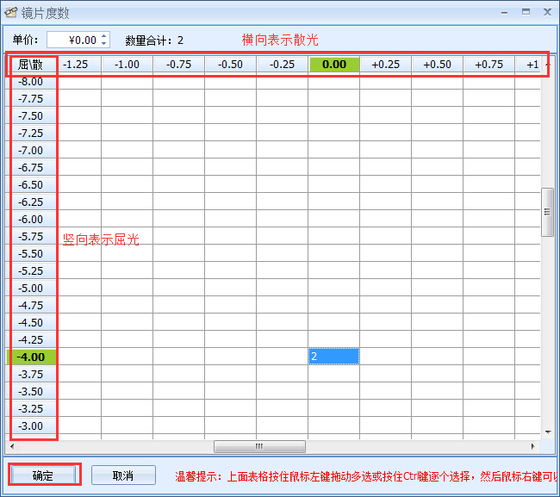This screenshot has height=497, width=560.
Task: Select the -4.75 row header
Action: pyautogui.click(x=31, y=305)
